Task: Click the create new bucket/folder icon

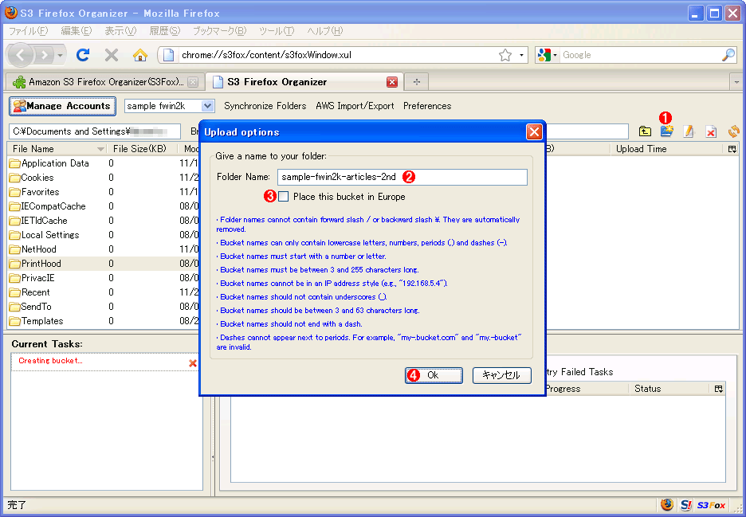Action: (666, 131)
